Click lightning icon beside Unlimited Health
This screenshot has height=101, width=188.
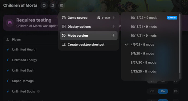(x=8, y=49)
